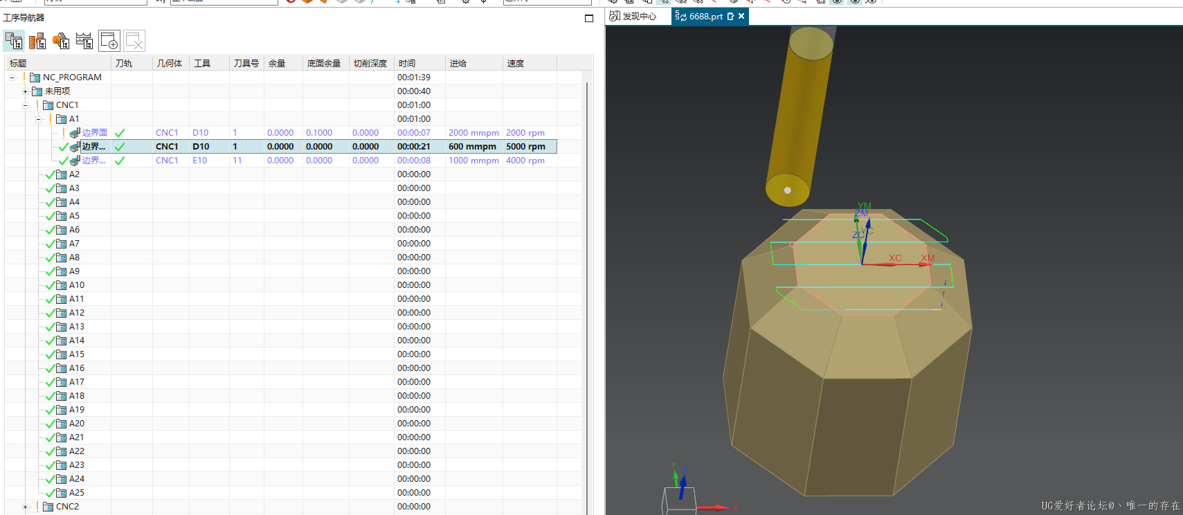The width and height of the screenshot is (1183, 515).
Task: Switch to Geometry view icon
Action: tap(61, 41)
